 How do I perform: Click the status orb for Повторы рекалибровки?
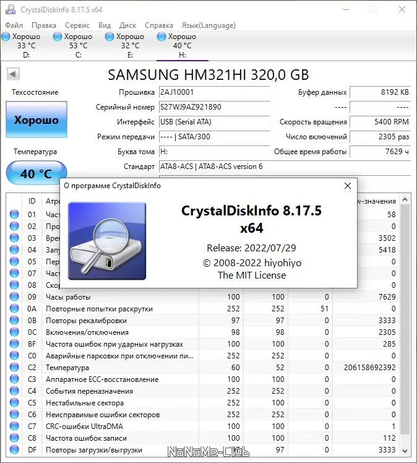pyautogui.click(x=14, y=320)
